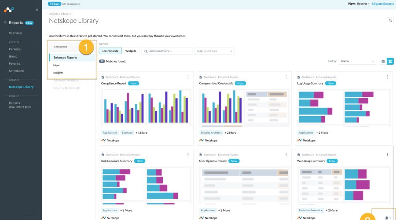This screenshot has height=220, width=396.
Task: Open the View Reports dropdown
Action: 363,4
